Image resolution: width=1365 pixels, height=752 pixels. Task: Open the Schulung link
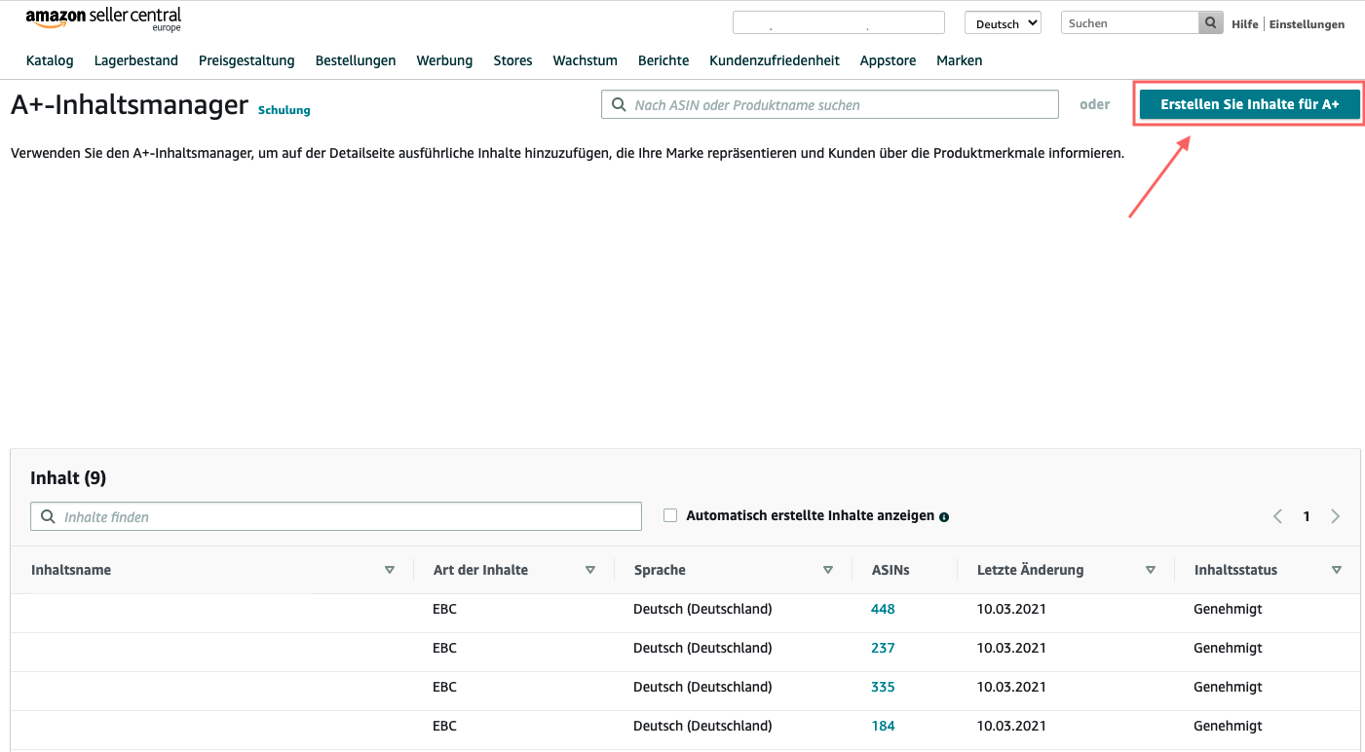tap(284, 110)
